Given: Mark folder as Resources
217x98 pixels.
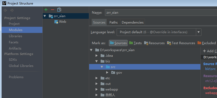Looking at the screenshot, I should tap(154, 43).
